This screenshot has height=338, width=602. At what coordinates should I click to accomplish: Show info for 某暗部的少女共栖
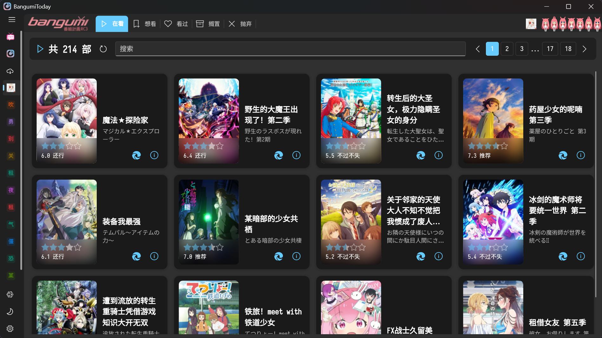pyautogui.click(x=296, y=256)
